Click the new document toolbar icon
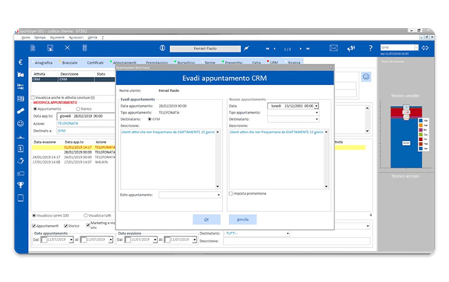Image resolution: width=449 pixels, height=282 pixels. click(x=33, y=48)
